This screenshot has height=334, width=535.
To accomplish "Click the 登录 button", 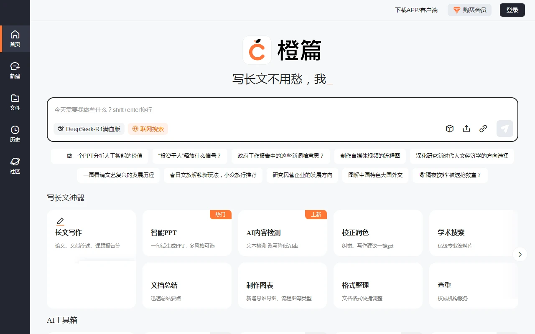I will (x=512, y=10).
